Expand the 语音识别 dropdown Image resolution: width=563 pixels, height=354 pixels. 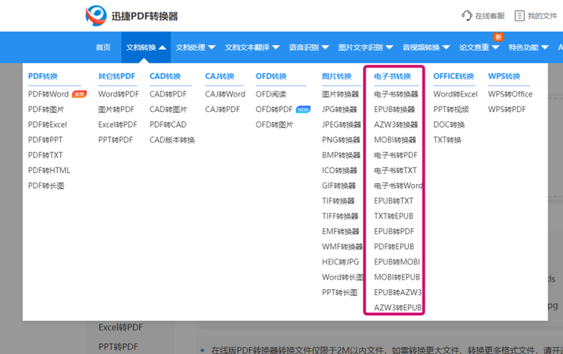click(325, 48)
